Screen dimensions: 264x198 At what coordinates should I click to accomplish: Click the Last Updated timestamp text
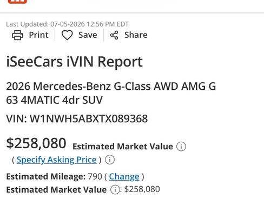pos(67,24)
